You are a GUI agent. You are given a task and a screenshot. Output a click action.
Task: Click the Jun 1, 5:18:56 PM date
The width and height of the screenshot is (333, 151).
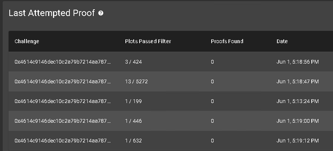click(298, 62)
